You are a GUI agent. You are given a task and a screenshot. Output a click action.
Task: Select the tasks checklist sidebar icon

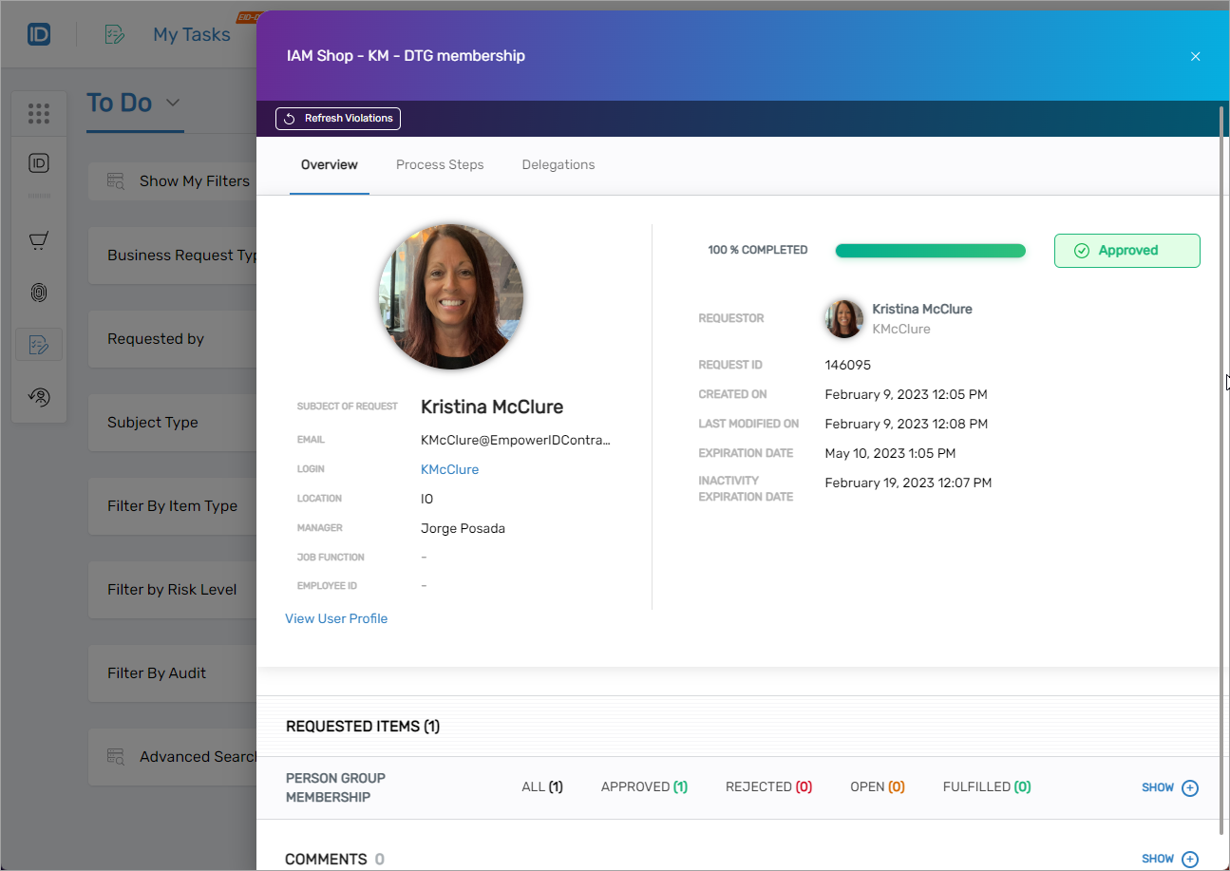[39, 345]
